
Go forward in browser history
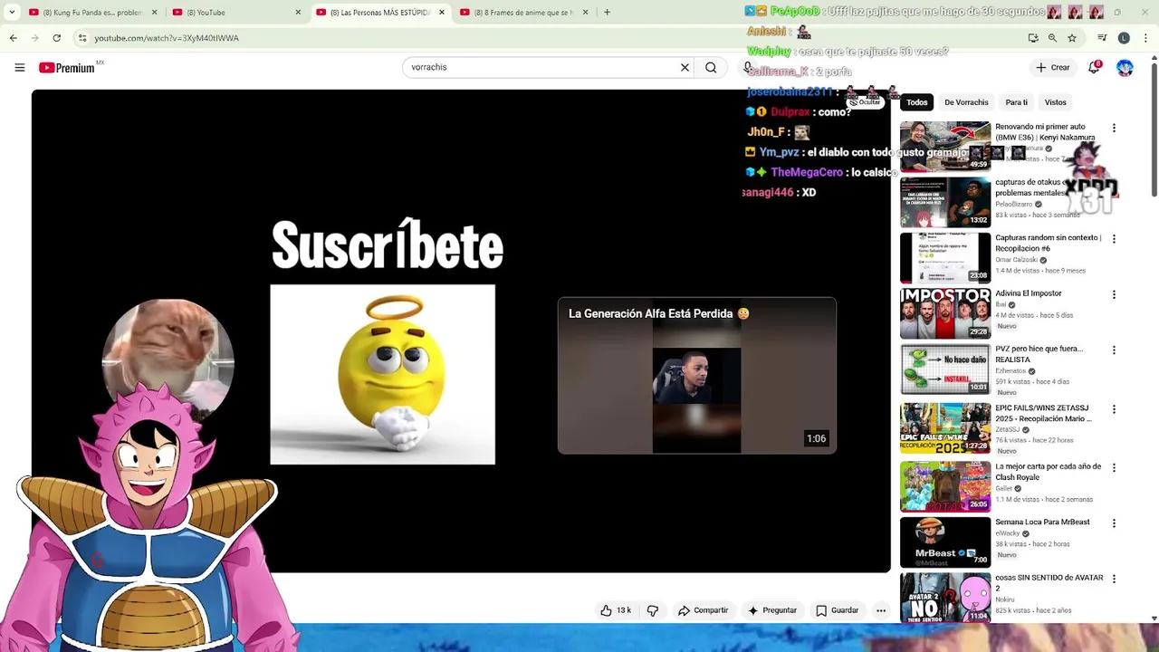[34, 38]
